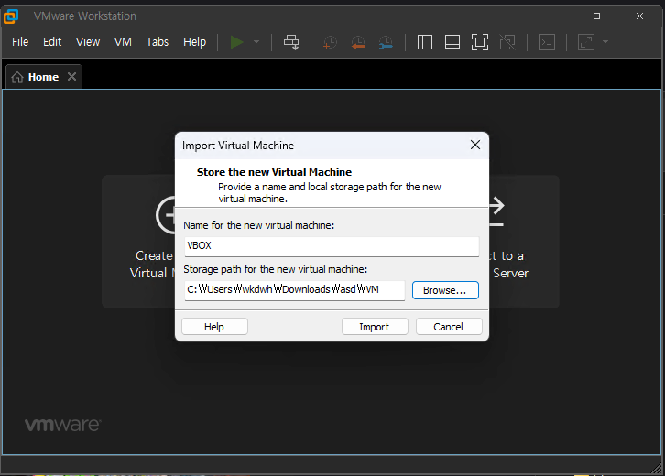Click the Help button in dialog
This screenshot has width=665, height=476.
click(214, 327)
